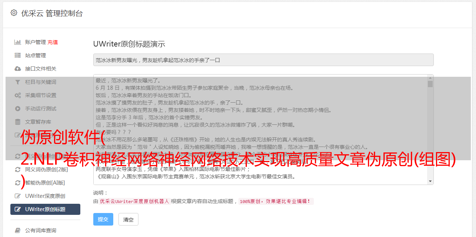Click the 接口文件相关 cloud upload icon

point(17,69)
